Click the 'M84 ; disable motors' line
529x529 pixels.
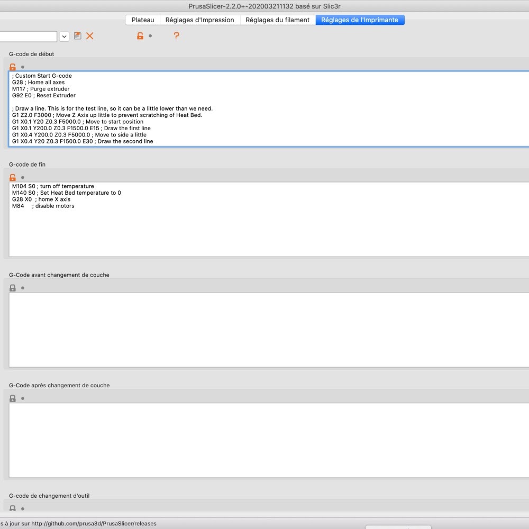coord(43,206)
